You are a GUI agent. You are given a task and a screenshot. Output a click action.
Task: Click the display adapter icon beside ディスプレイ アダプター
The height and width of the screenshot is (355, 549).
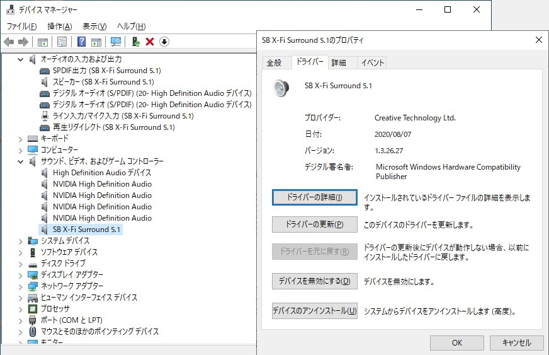[33, 275]
